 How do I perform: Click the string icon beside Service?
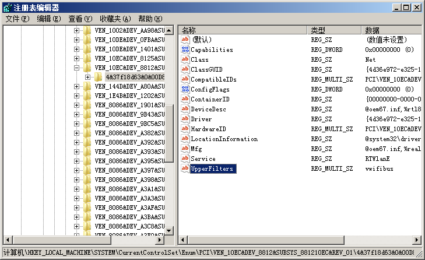click(x=185, y=159)
